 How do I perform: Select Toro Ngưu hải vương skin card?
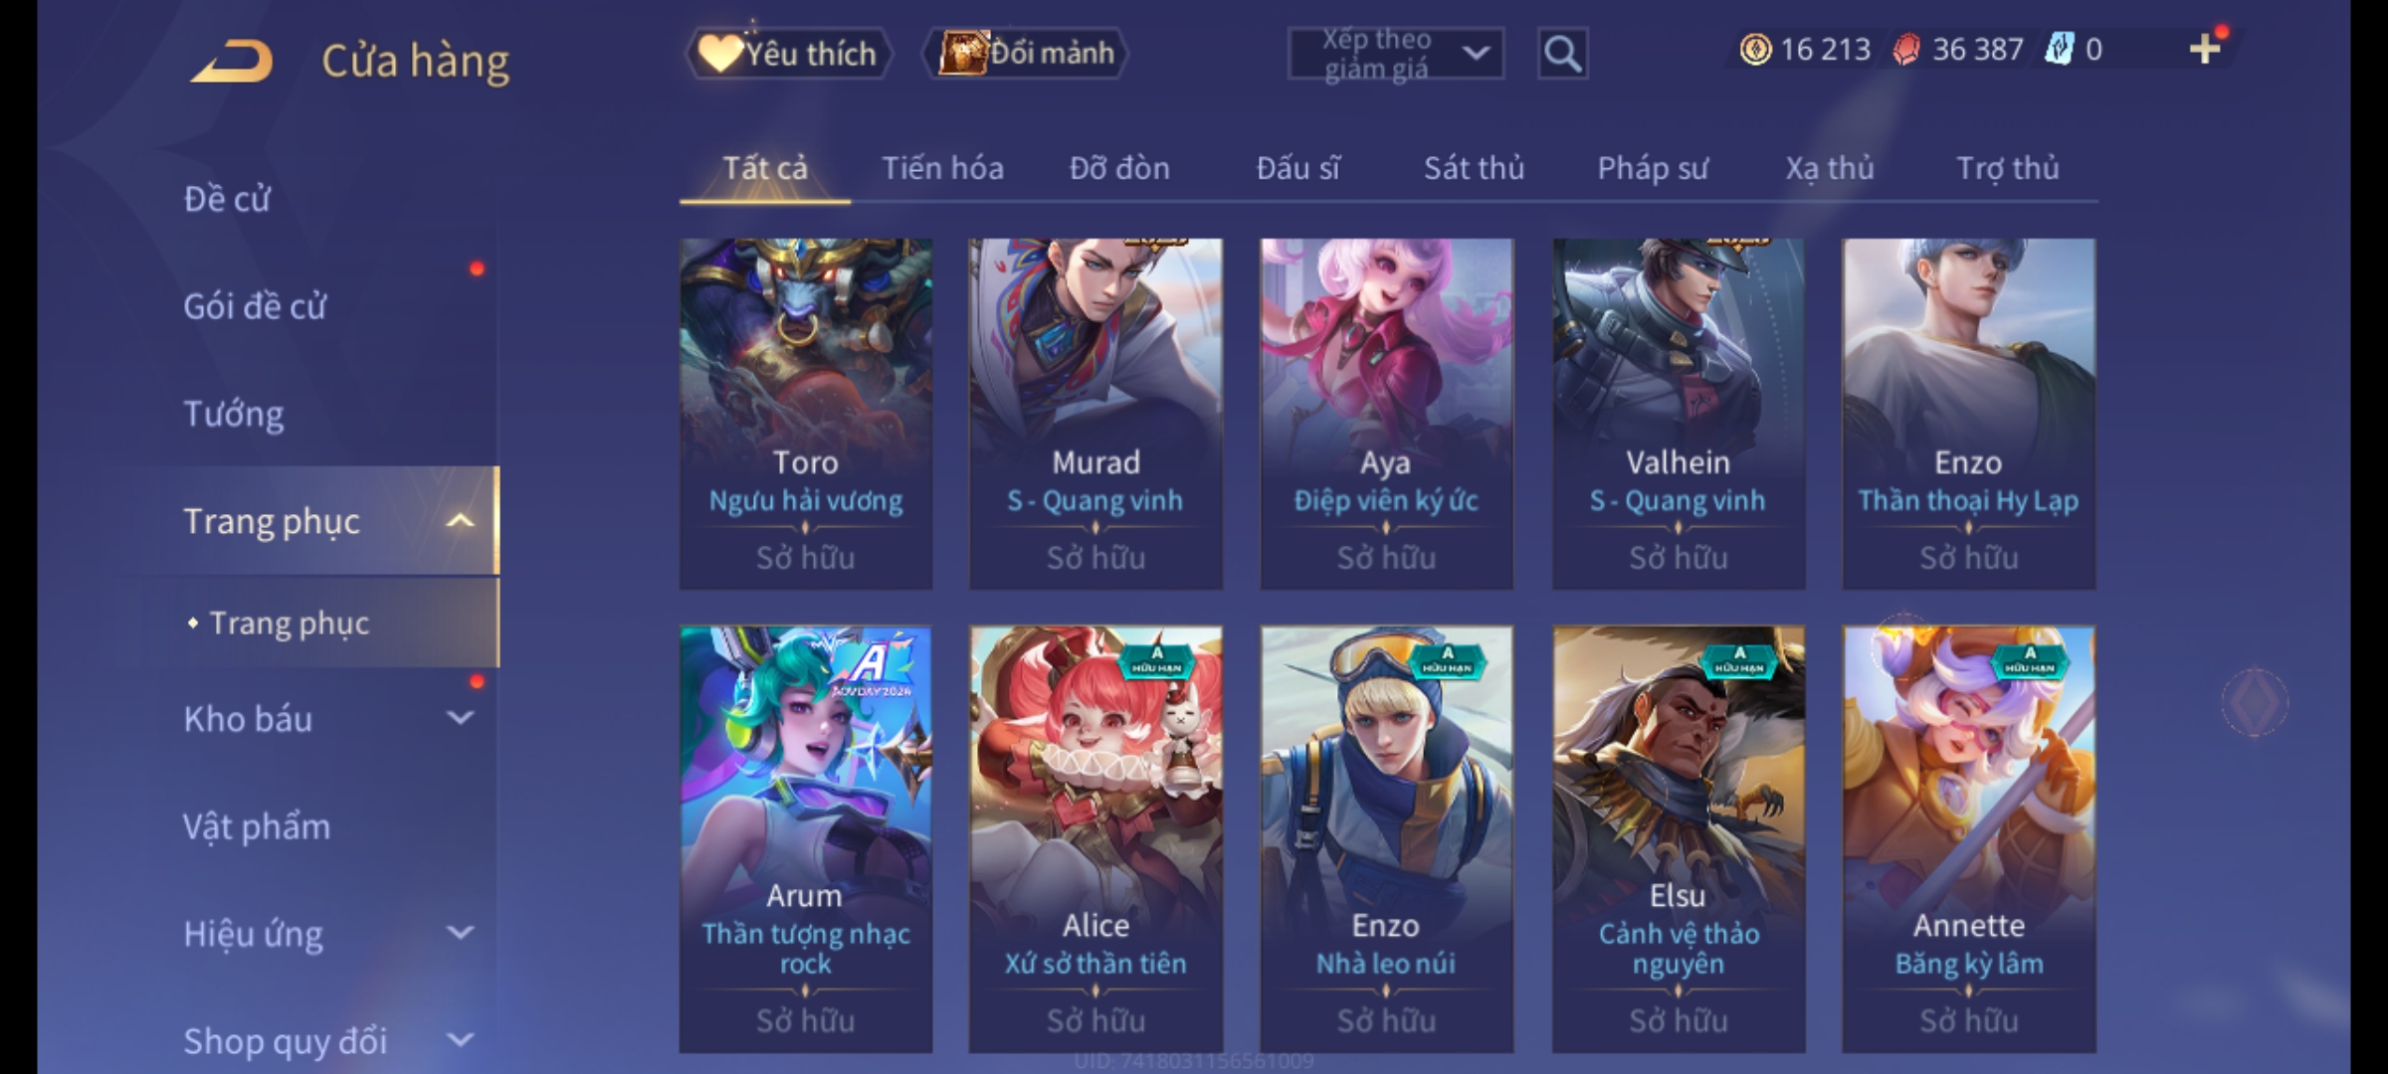[806, 414]
